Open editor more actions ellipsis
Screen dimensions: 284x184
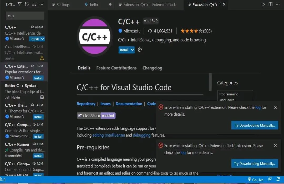pos(278,4)
